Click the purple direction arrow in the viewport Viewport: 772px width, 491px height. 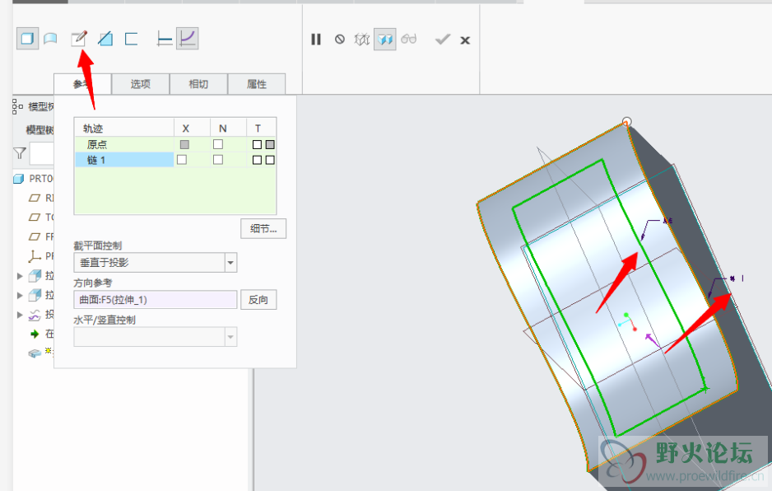653,339
